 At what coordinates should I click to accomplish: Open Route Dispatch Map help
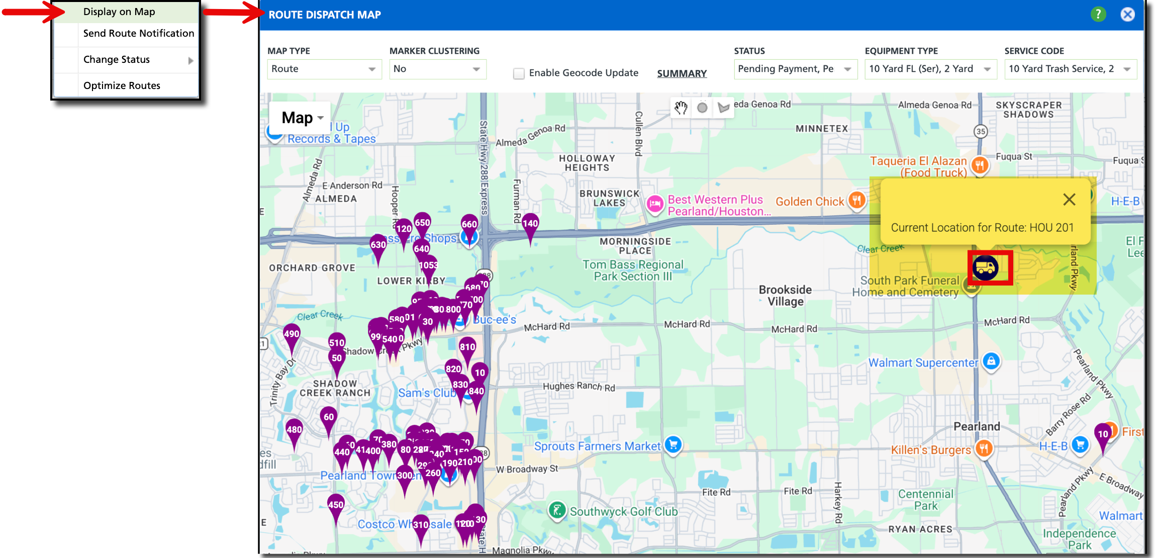pyautogui.click(x=1098, y=15)
